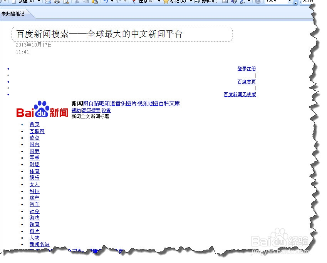Select the 新闻全文 text

point(81,117)
